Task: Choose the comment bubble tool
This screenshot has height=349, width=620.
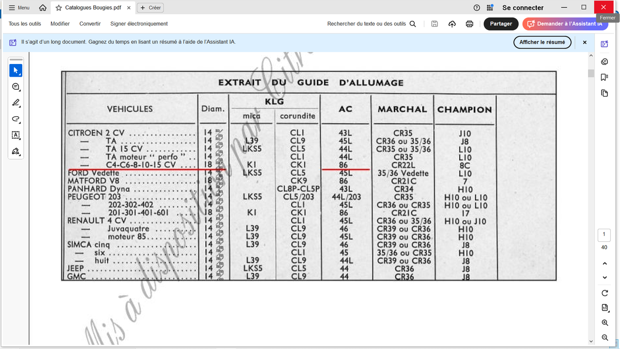Action: [15, 87]
